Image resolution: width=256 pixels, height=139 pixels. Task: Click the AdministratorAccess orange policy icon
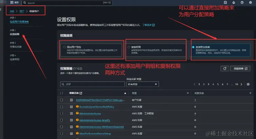(x=77, y=113)
